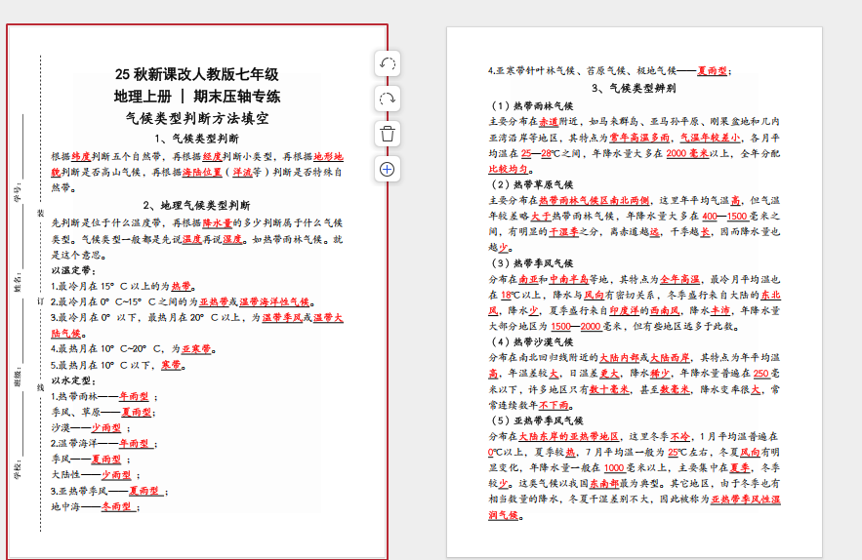The image size is (862, 560).
Task: Click the heading '3、气候类型辨别' on page two
Action: 634,88
